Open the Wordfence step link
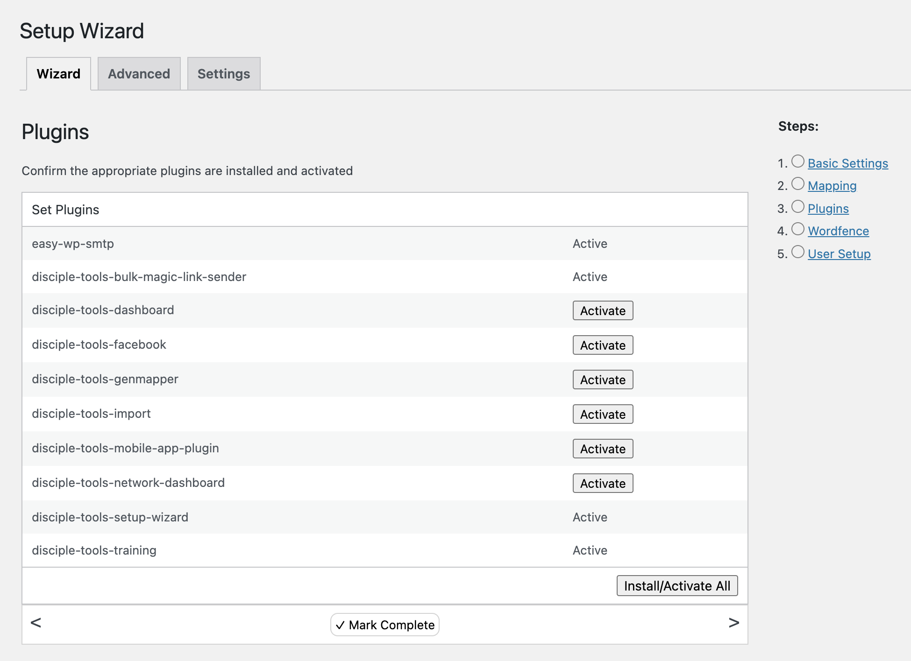Image resolution: width=911 pixels, height=661 pixels. coord(839,231)
